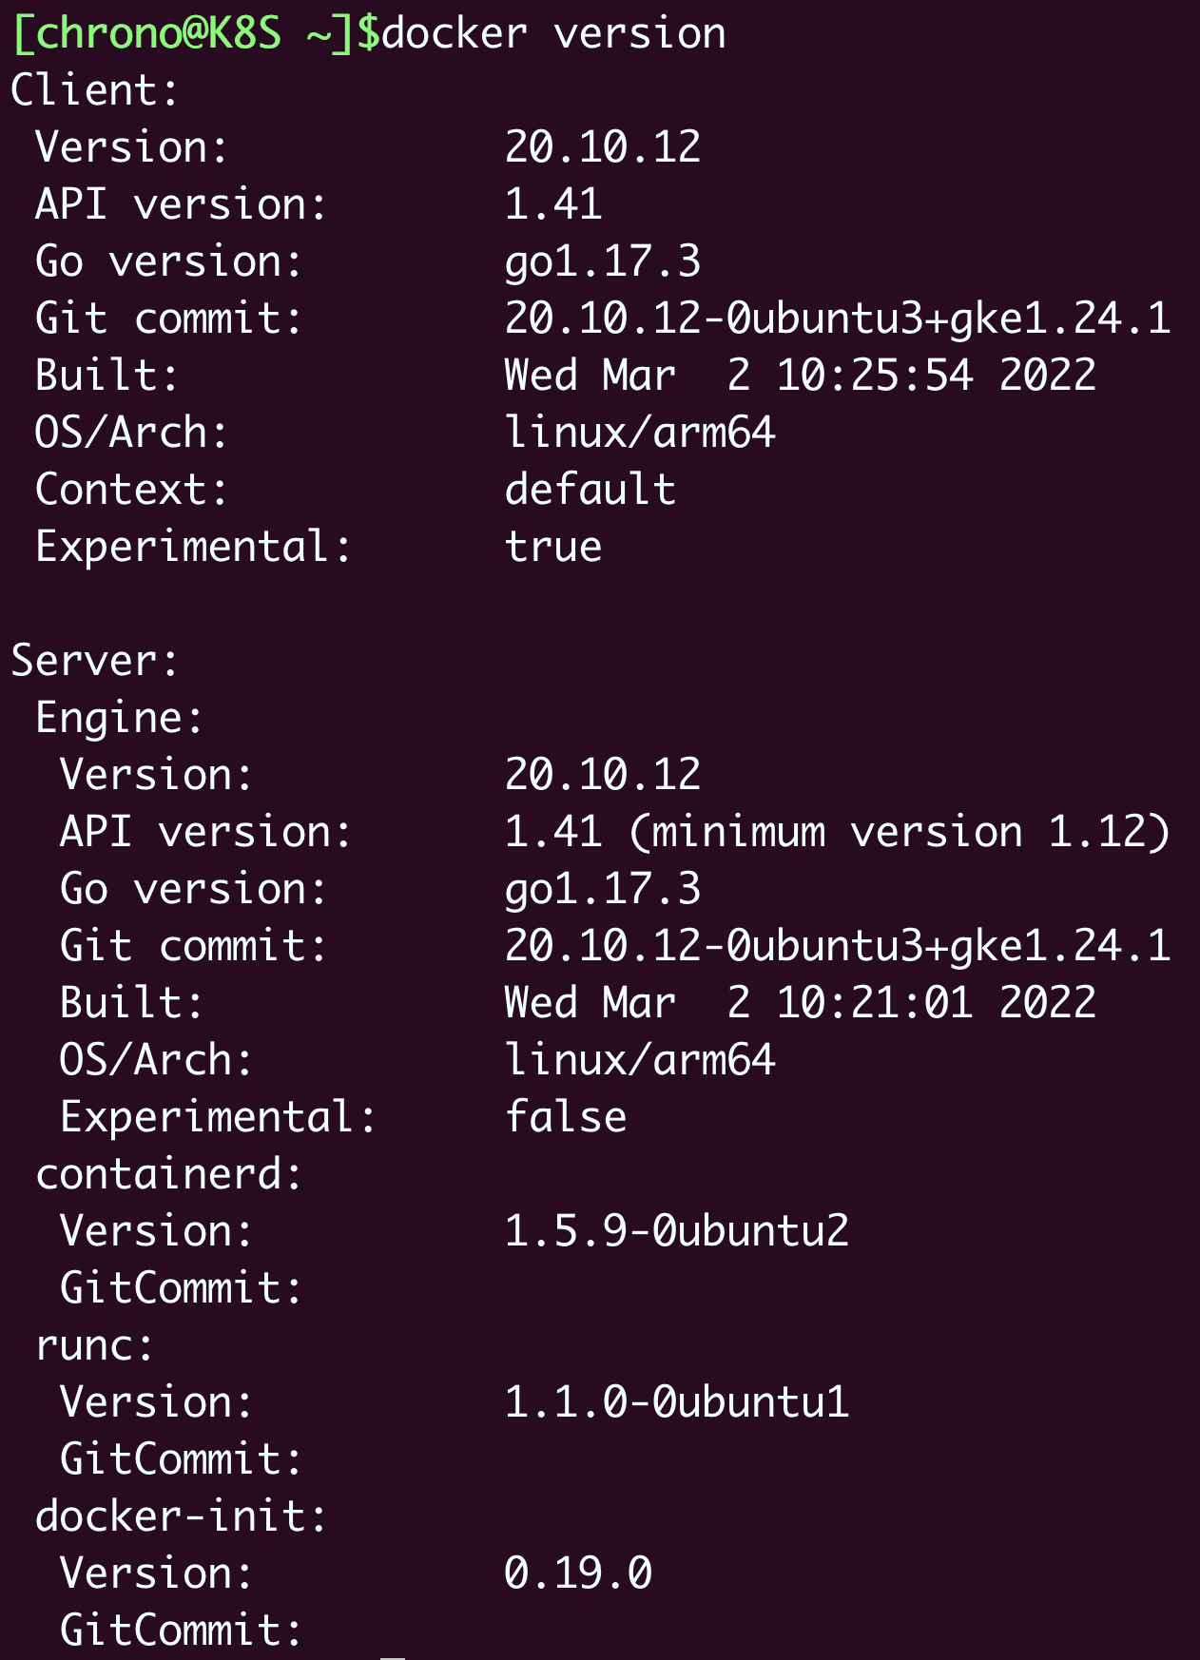Screen dimensions: 1200x1660
Task: Click containerd version "1.5.9-0ubuntu2"
Action: coord(676,1232)
